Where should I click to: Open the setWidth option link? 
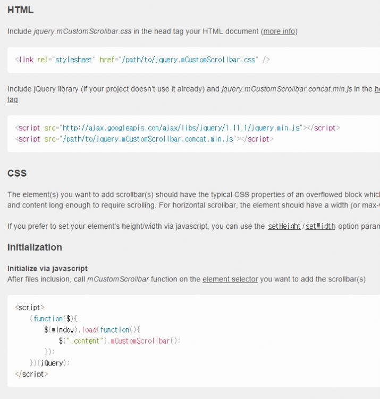(320, 226)
